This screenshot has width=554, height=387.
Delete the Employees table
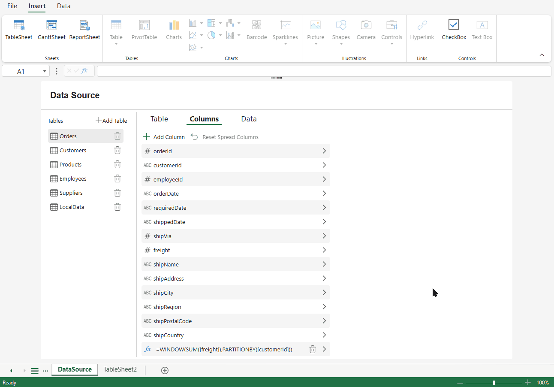pos(117,178)
